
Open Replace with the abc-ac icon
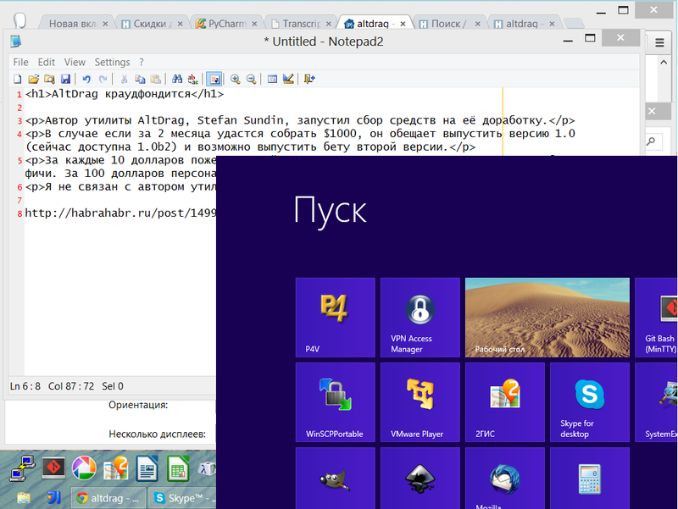193,79
